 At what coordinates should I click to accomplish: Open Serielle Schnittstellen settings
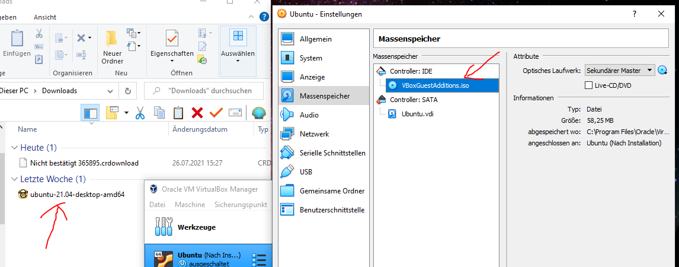(x=324, y=153)
